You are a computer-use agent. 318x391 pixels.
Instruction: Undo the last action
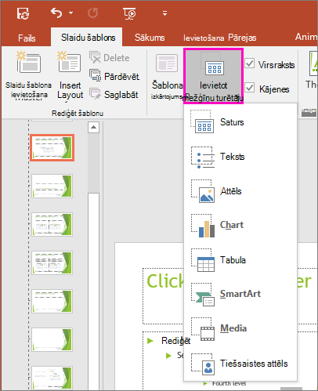tap(56, 13)
